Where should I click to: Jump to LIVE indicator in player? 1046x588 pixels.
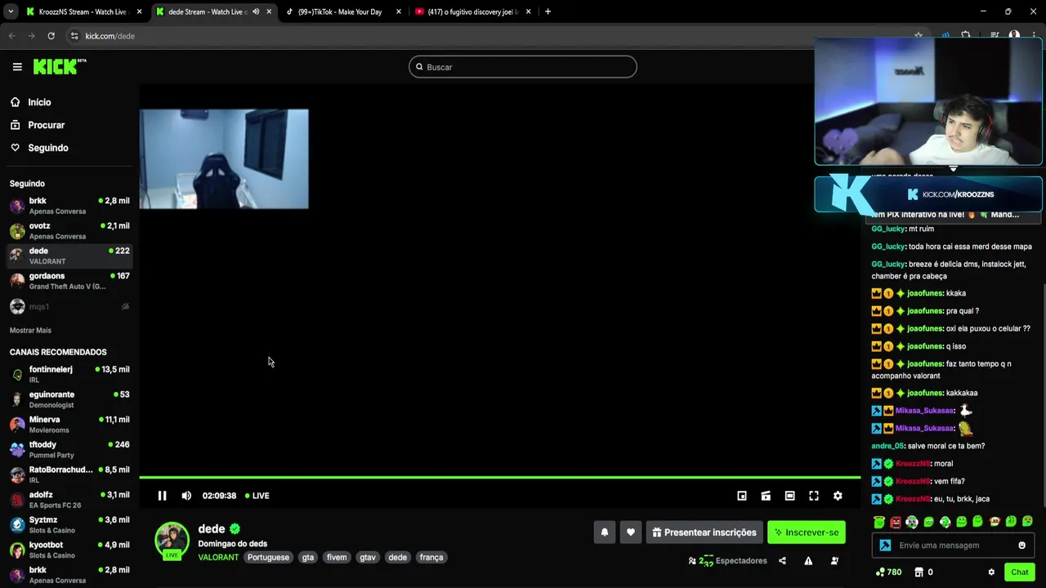point(257,496)
